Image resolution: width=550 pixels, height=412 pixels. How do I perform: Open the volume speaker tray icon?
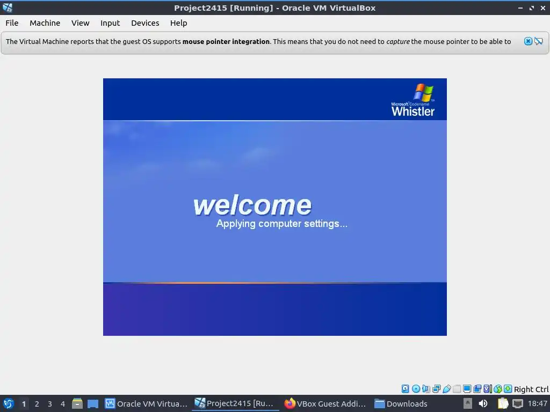tap(483, 403)
